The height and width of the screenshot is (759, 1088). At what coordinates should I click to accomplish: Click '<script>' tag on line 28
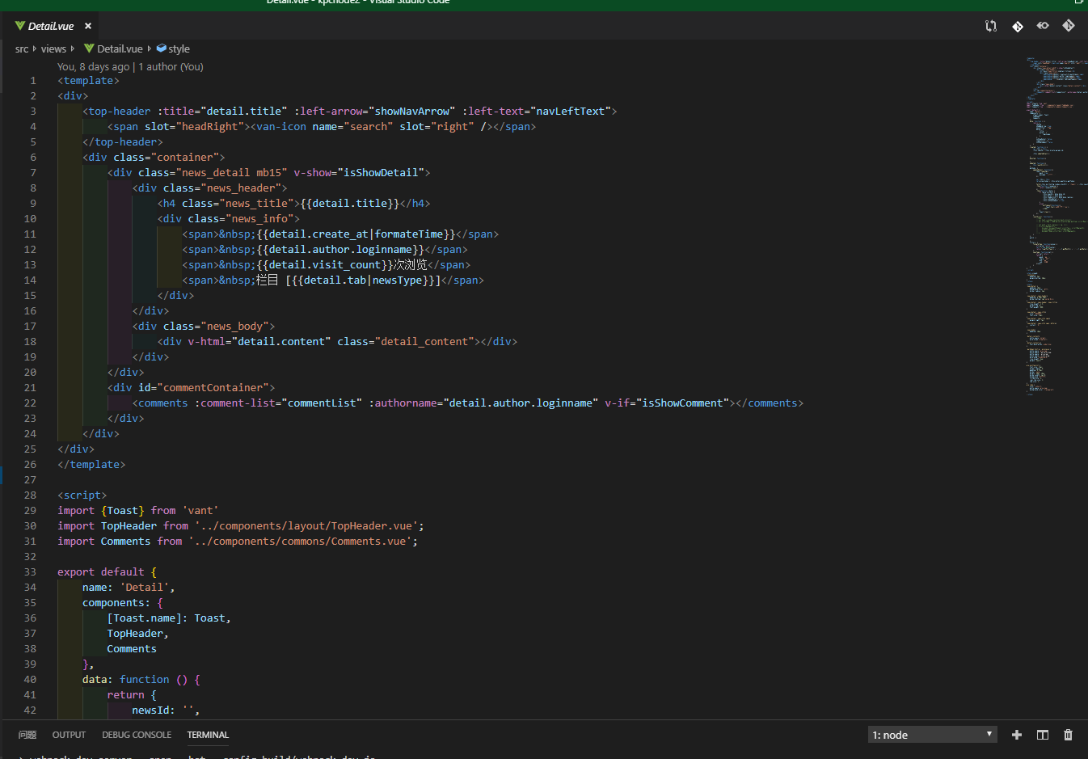click(x=82, y=495)
